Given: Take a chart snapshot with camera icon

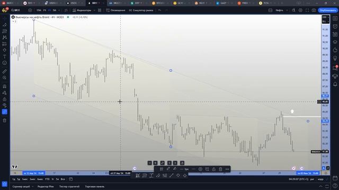Looking at the screenshot, I should click(x=314, y=10).
